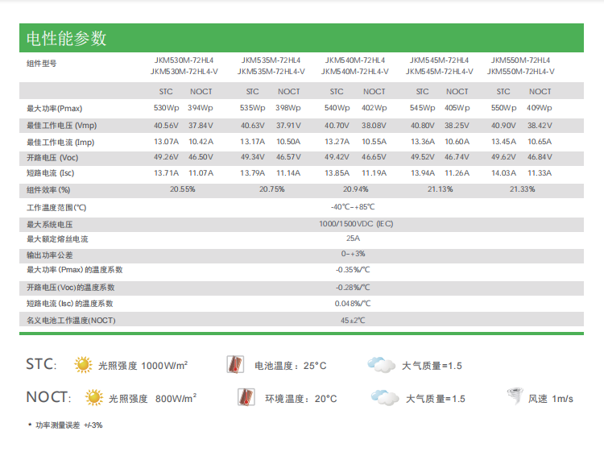Viewport: 604px width, 456px height.
Task: Click the -40℃~+85℃ temperature range value
Action: tap(353, 207)
